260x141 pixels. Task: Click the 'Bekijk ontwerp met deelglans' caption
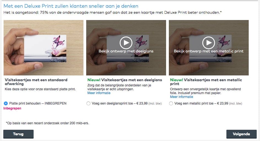[x=126, y=51]
